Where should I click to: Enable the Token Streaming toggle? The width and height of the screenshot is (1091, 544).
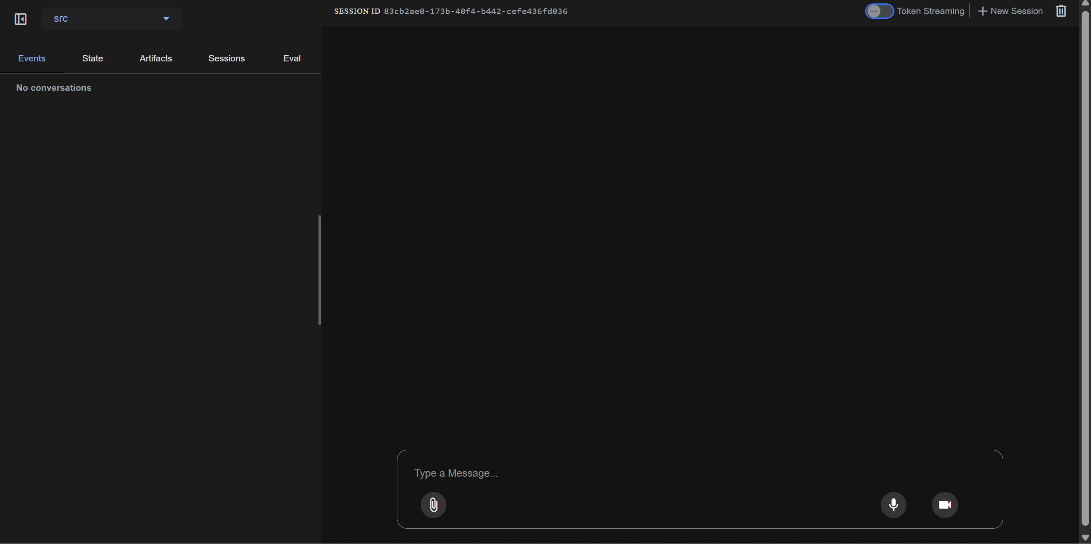pos(879,11)
